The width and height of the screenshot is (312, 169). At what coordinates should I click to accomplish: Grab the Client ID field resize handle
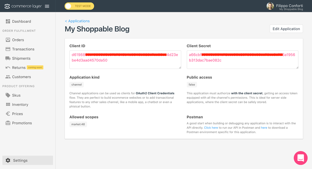click(180, 68)
